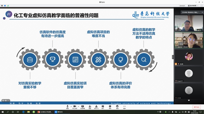Click the invite participants icon
Image resolution: width=204 pixels, height=114 pixels.
90,106
